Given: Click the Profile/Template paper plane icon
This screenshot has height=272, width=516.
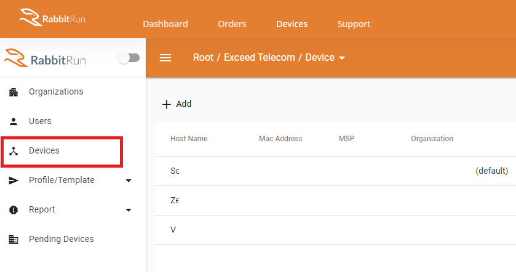Looking at the screenshot, I should 14,181.
